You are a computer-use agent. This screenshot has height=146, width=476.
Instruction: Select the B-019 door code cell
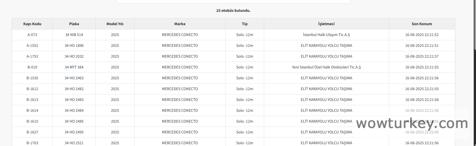point(32,67)
